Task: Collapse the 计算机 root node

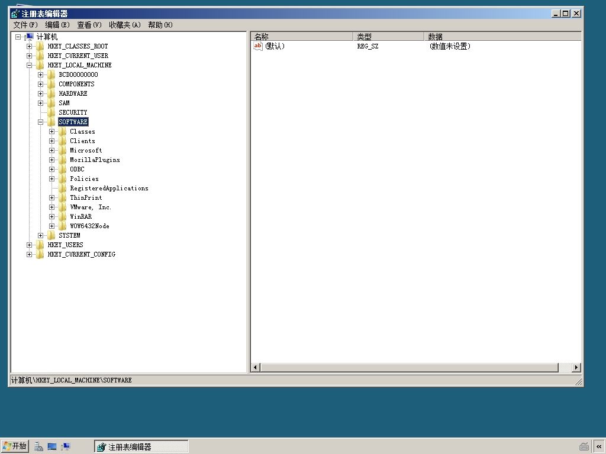Action: [18, 37]
